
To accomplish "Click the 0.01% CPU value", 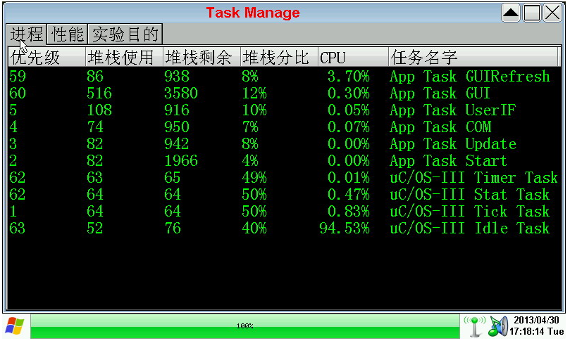I will [x=348, y=178].
